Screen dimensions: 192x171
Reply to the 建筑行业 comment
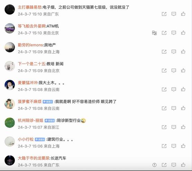tap(174, 146)
